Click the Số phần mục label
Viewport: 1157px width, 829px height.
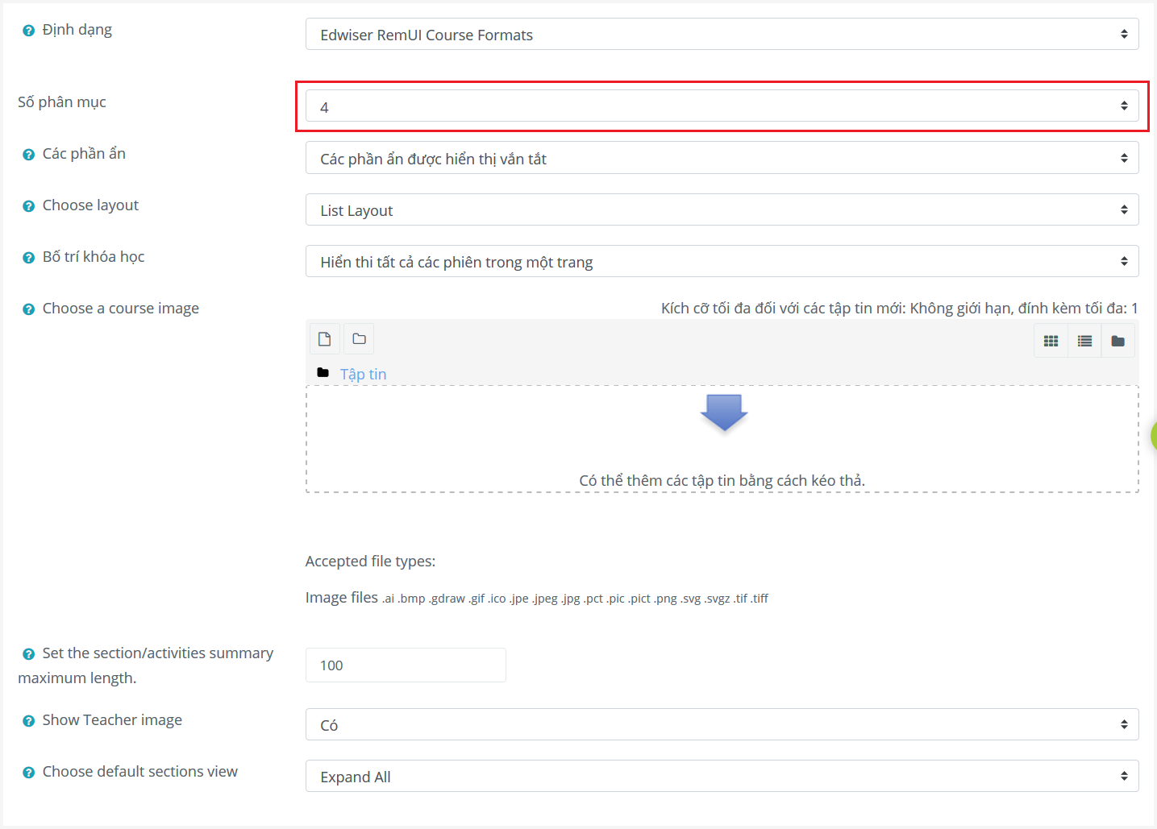point(62,102)
